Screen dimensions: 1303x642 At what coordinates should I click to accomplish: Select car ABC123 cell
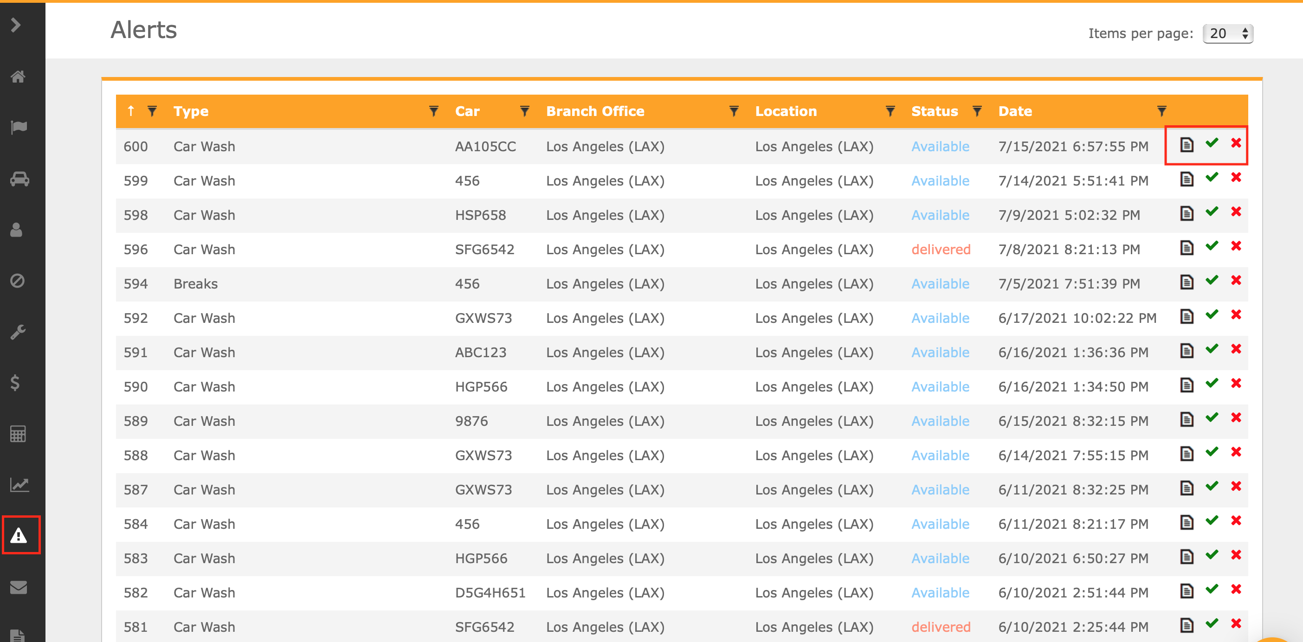click(481, 353)
